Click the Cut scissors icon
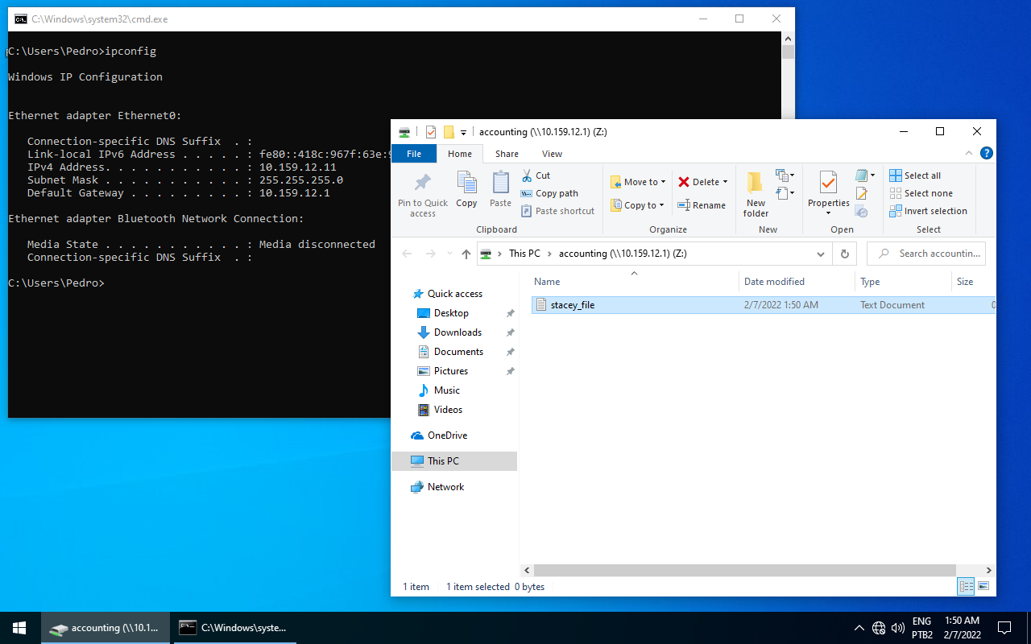 coord(527,175)
